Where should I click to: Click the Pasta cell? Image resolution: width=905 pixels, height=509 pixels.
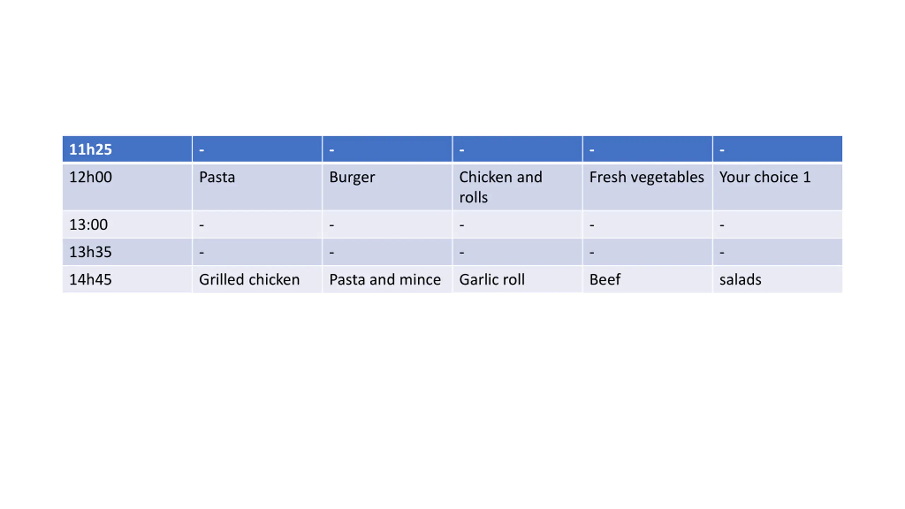257,187
